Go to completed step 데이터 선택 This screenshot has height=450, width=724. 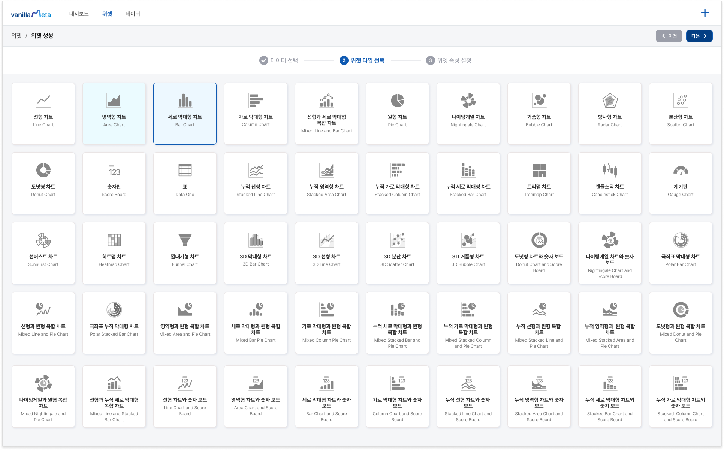[x=279, y=60]
